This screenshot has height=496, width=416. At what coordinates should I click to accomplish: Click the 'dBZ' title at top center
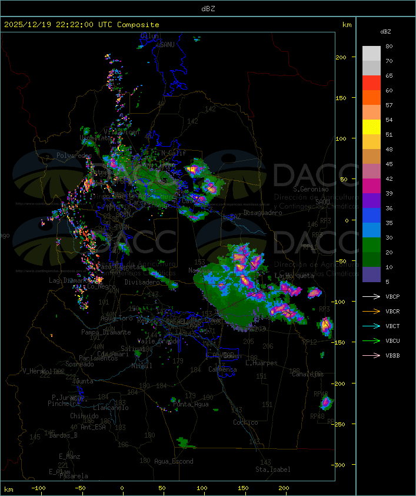(x=208, y=9)
